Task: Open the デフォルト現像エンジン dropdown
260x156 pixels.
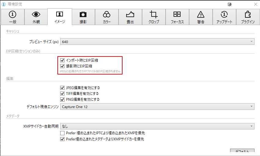Action: tap(157, 107)
